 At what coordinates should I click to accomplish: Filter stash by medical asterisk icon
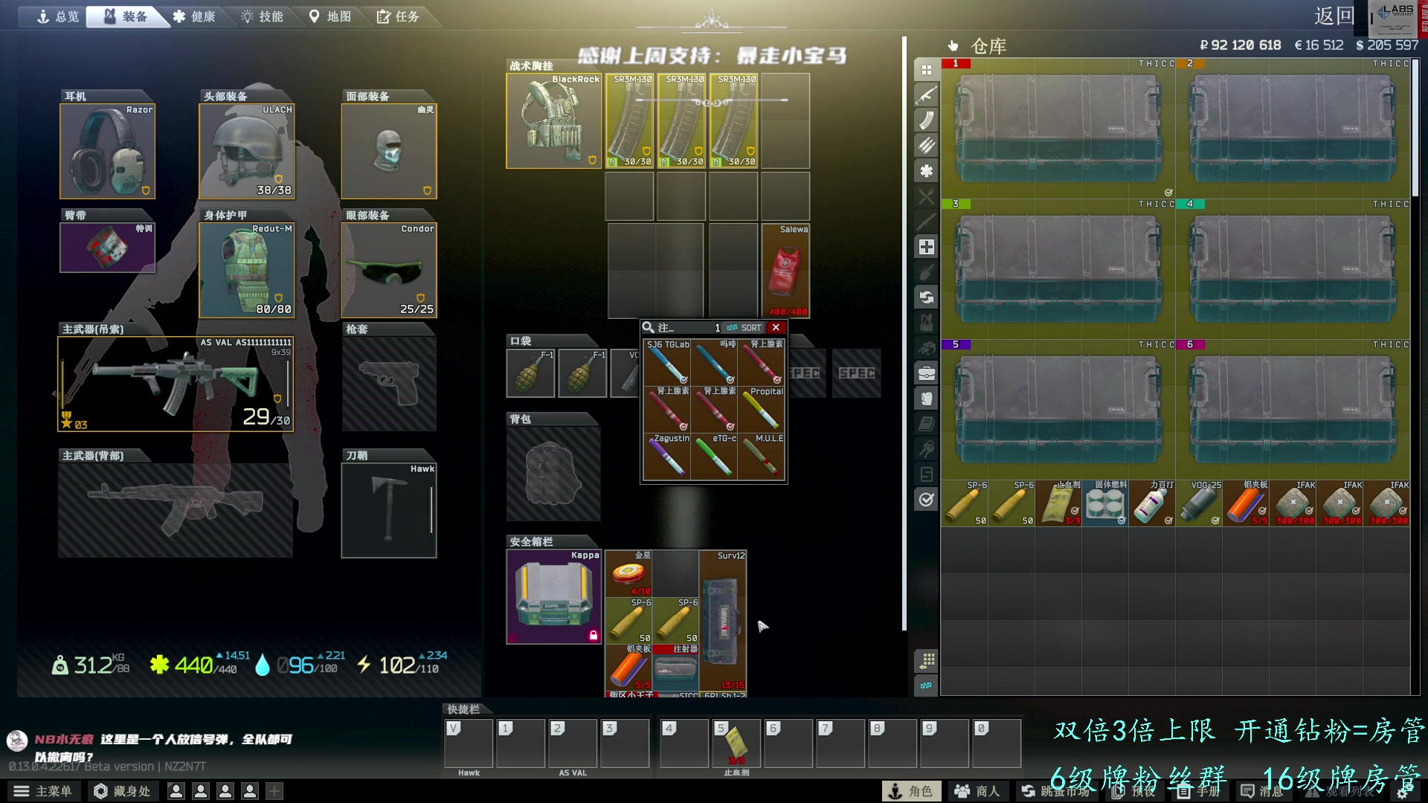click(926, 171)
